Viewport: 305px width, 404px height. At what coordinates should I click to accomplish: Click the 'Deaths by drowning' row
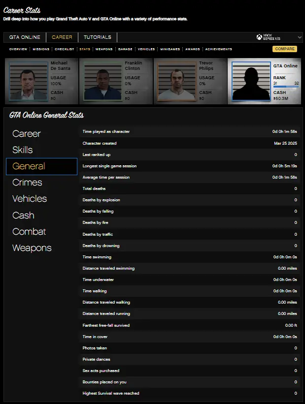(x=190, y=246)
